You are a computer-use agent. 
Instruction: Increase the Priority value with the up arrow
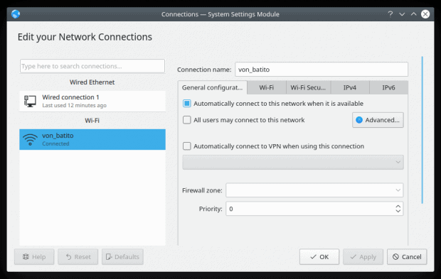pos(398,206)
